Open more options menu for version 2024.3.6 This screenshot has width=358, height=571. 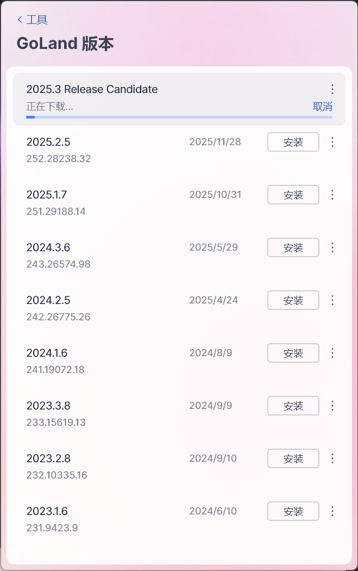[x=332, y=247]
